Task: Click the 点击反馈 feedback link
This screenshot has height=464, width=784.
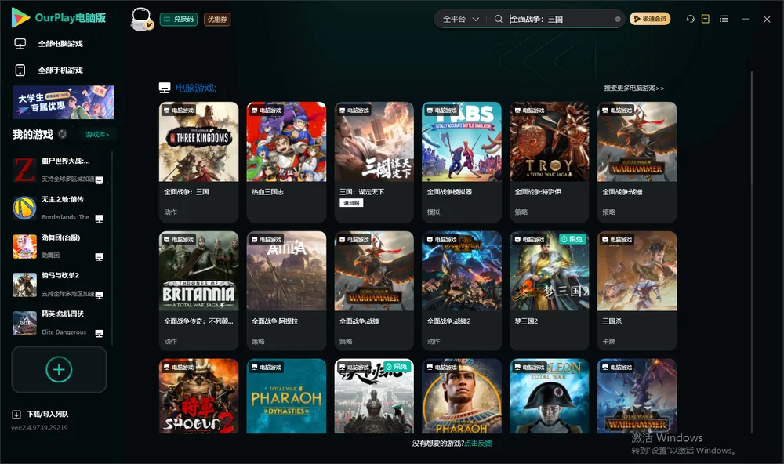Action: click(x=478, y=444)
